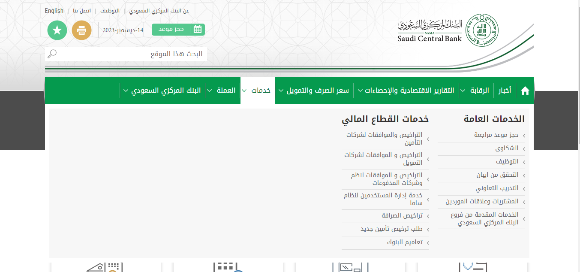The image size is (580, 272).
Task: Open التحقق من ايبان service
Action: click(x=497, y=175)
